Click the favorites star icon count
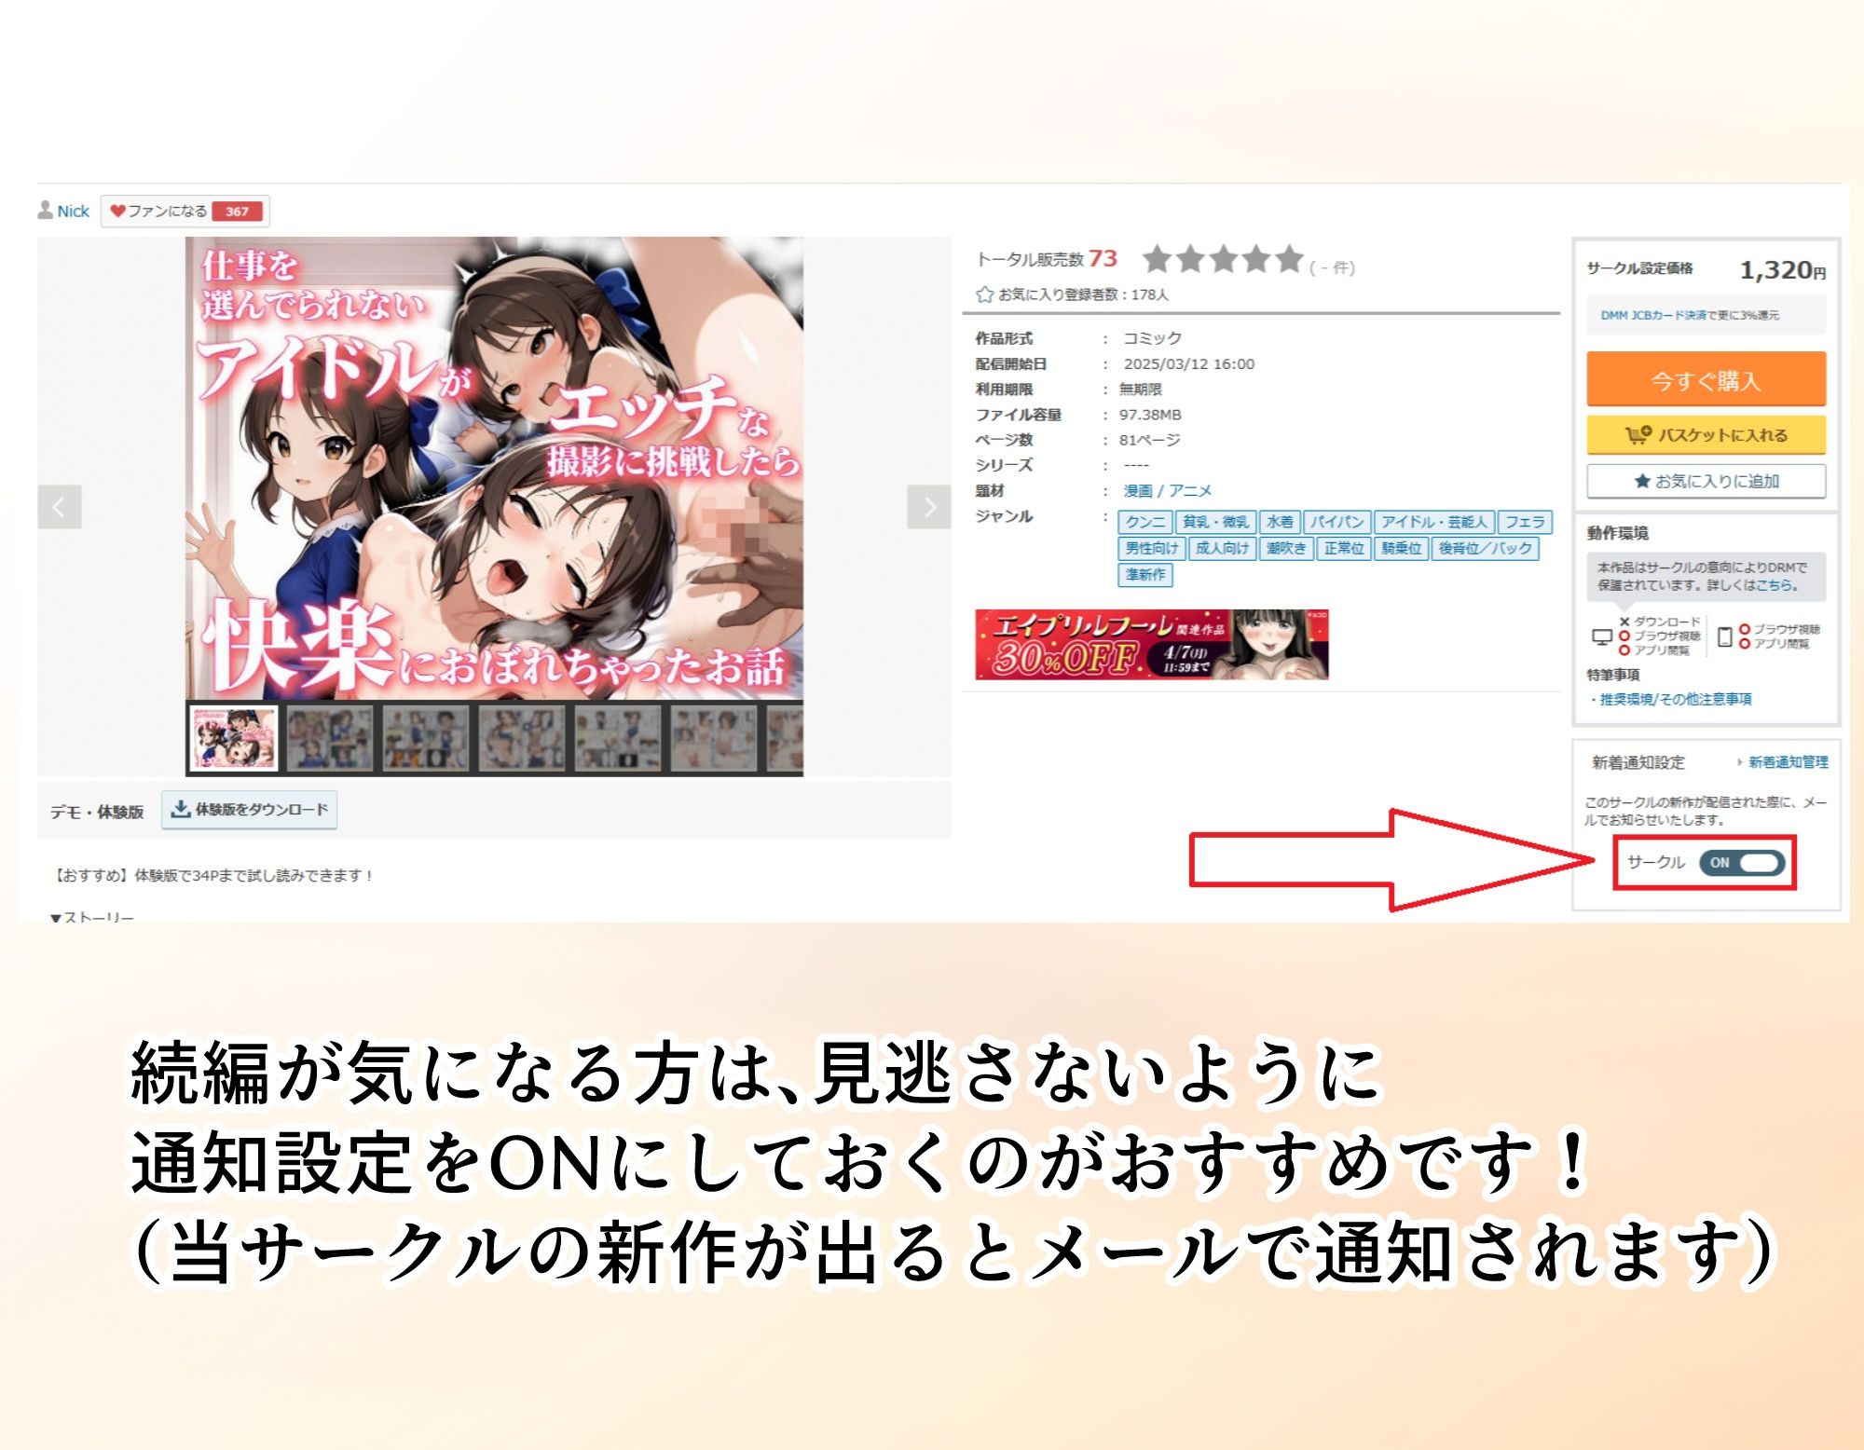 [984, 294]
